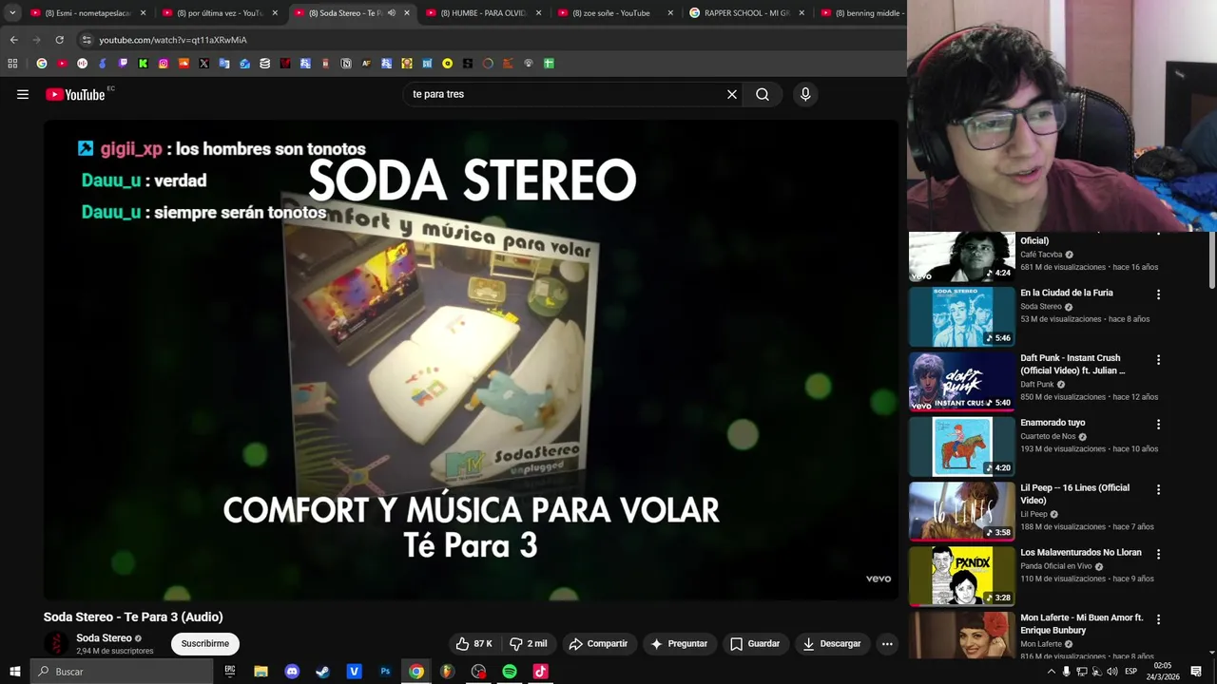Image resolution: width=1217 pixels, height=684 pixels.
Task: Open Soda Stereo channel name link
Action: pos(104,638)
